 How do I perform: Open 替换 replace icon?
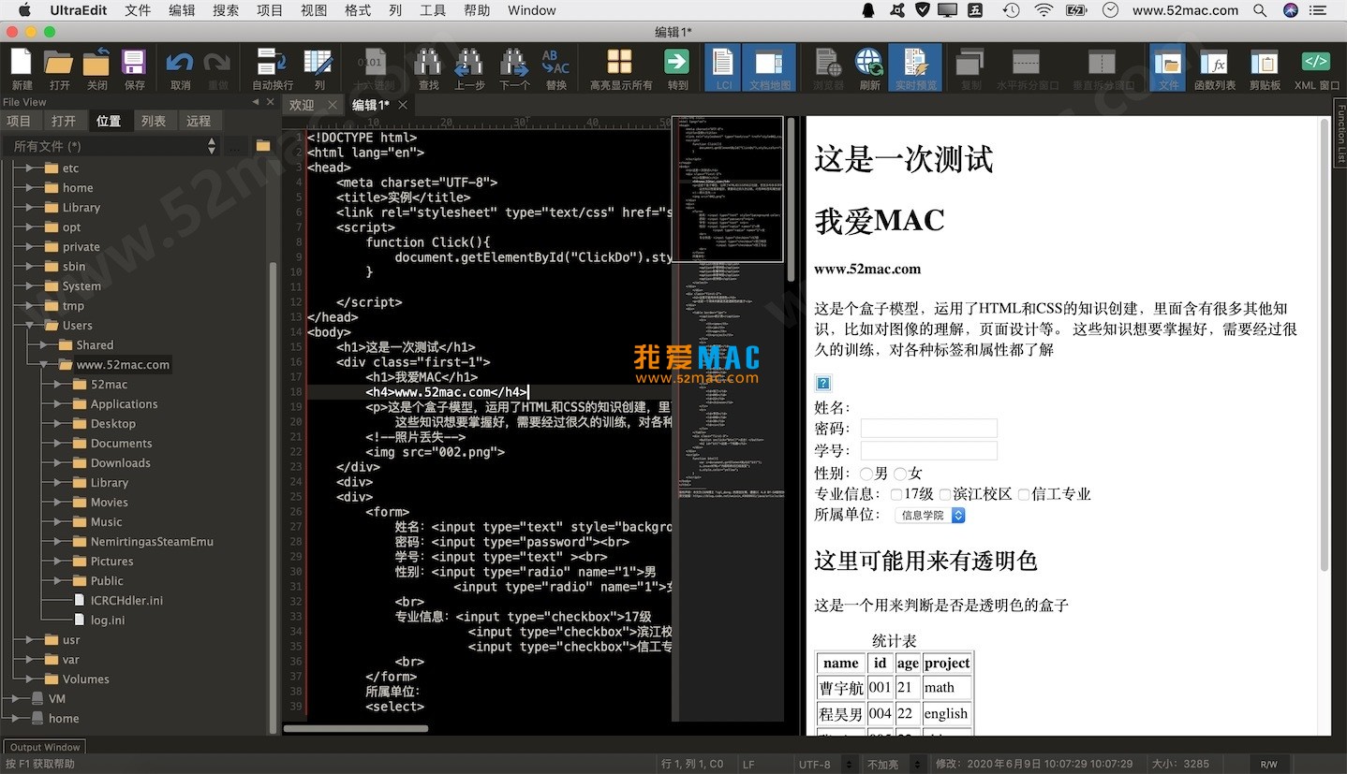point(555,63)
